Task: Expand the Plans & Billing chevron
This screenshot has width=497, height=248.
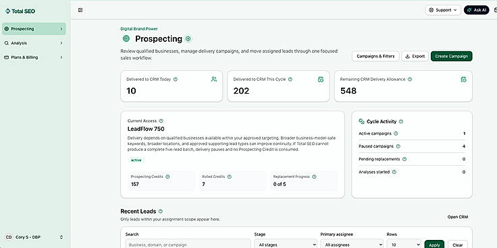Action: coord(61,57)
